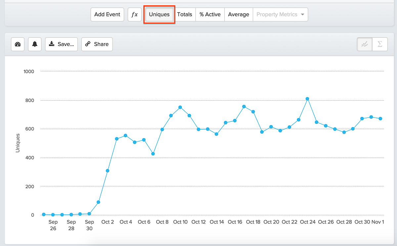Open the fx formula editor
Viewport: 397px width, 246px height.
click(x=134, y=14)
